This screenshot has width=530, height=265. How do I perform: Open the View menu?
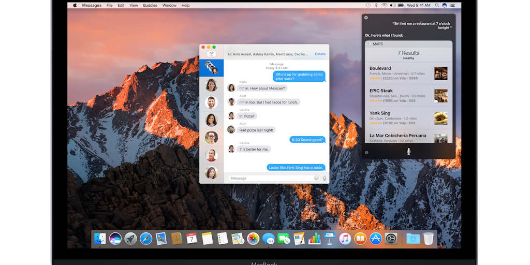click(x=134, y=5)
